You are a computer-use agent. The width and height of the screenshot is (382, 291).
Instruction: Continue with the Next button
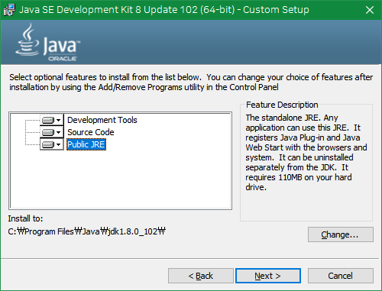[x=268, y=276]
